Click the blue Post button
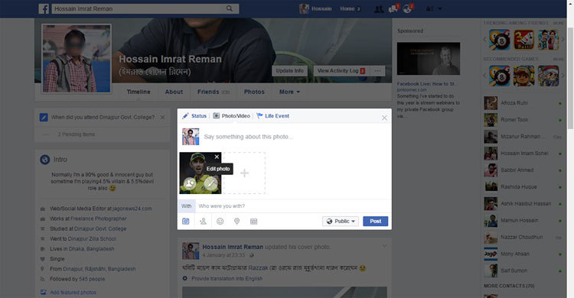The height and width of the screenshot is (298, 574). [x=376, y=222]
